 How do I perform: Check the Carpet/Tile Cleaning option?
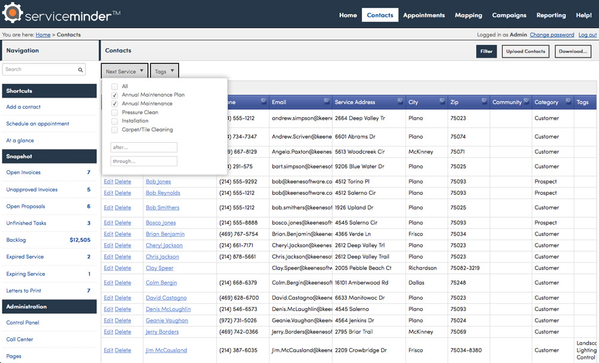[114, 130]
